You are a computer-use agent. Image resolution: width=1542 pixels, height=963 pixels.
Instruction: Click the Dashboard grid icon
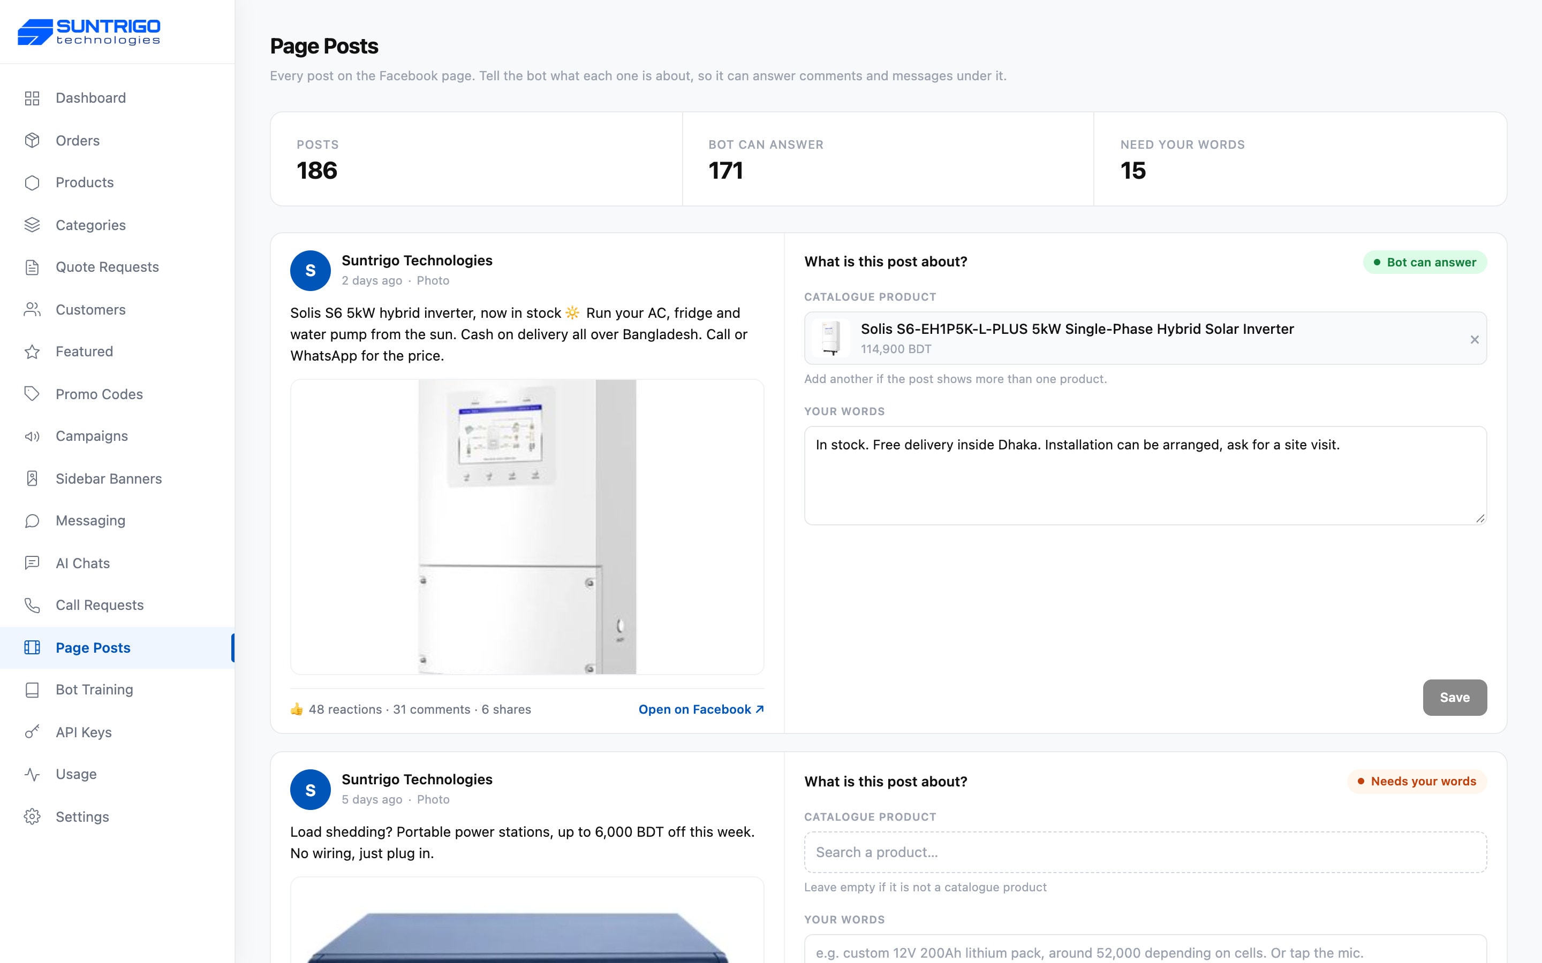point(32,98)
